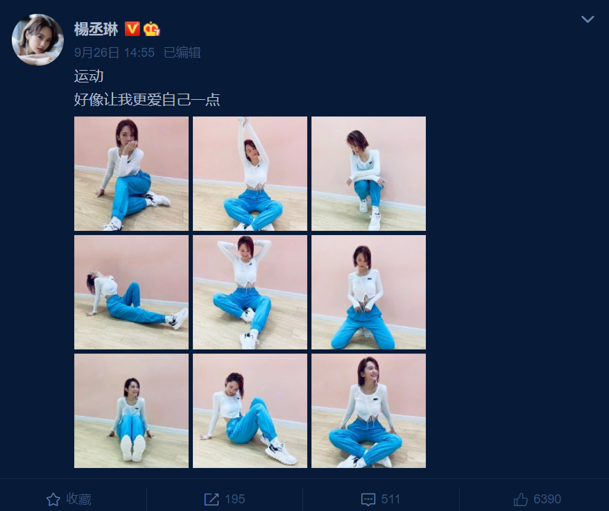This screenshot has width=609, height=511.
Task: Click the verified V badge icon
Action: click(132, 29)
